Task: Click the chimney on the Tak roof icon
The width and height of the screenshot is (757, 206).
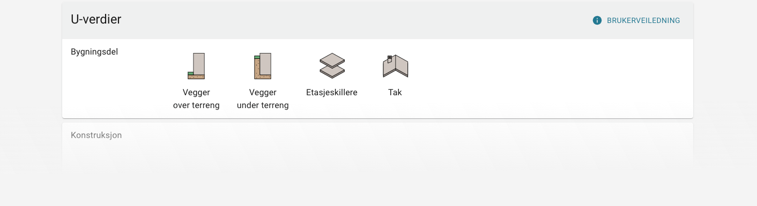Action: 390,59
